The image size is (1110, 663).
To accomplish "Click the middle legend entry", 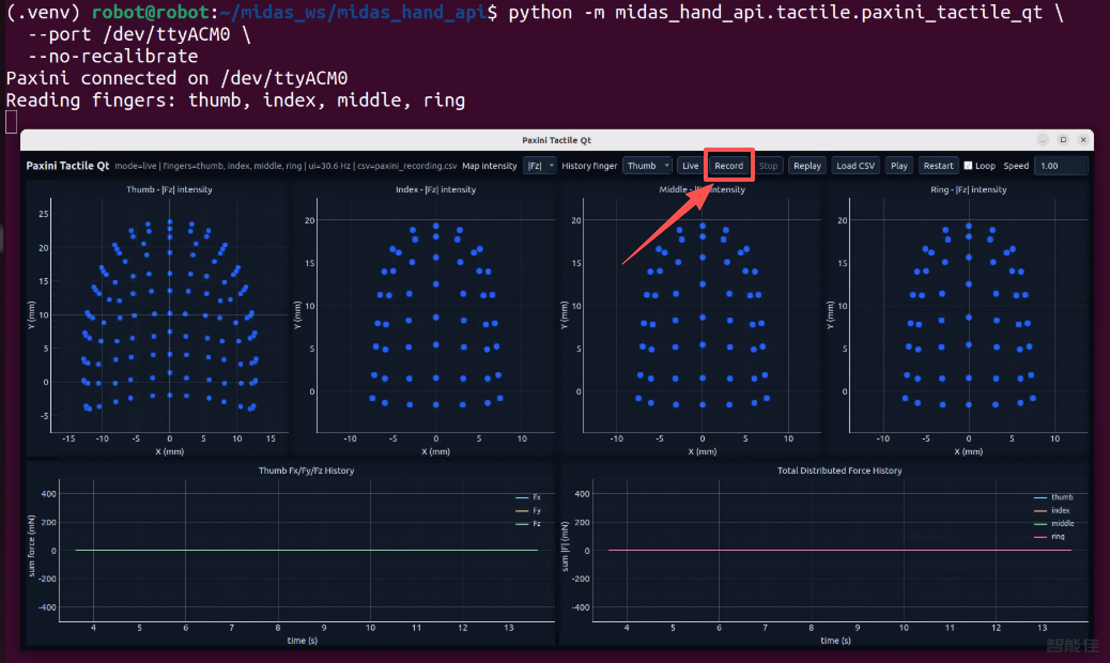I will click(1054, 523).
